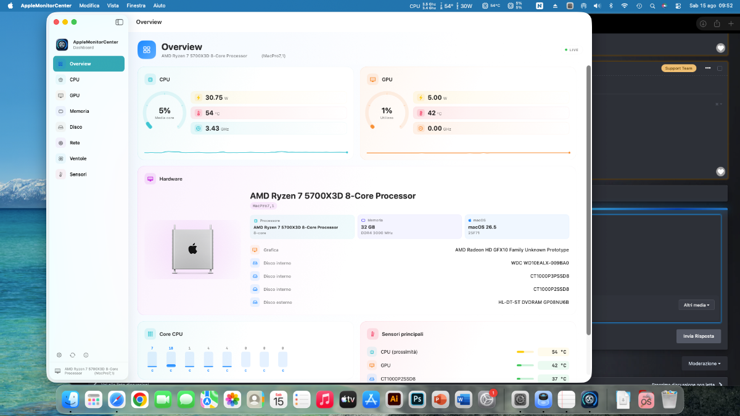The width and height of the screenshot is (740, 416).
Task: Click the CPU card chip icon
Action: point(150,80)
